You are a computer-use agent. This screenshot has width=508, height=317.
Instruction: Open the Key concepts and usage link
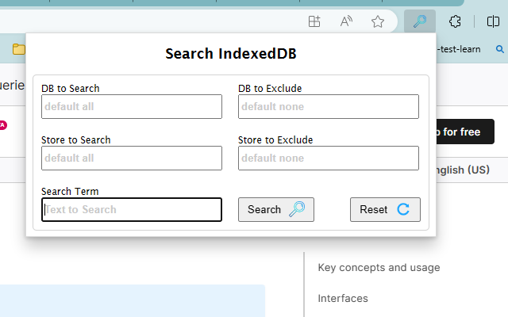(379, 268)
